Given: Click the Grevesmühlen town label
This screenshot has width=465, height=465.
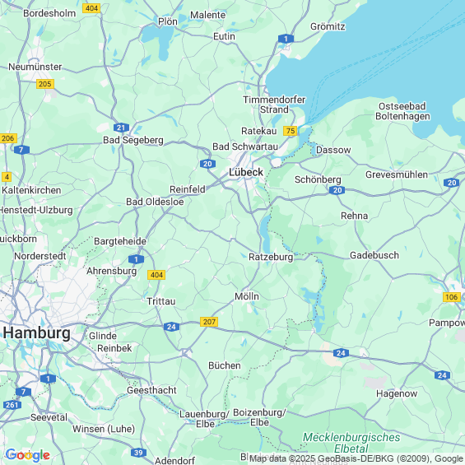Looking at the screenshot, I should coord(397,174).
